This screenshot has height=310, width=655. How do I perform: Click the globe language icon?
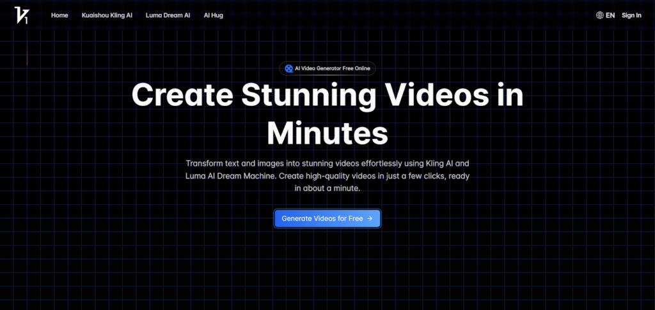tap(599, 15)
